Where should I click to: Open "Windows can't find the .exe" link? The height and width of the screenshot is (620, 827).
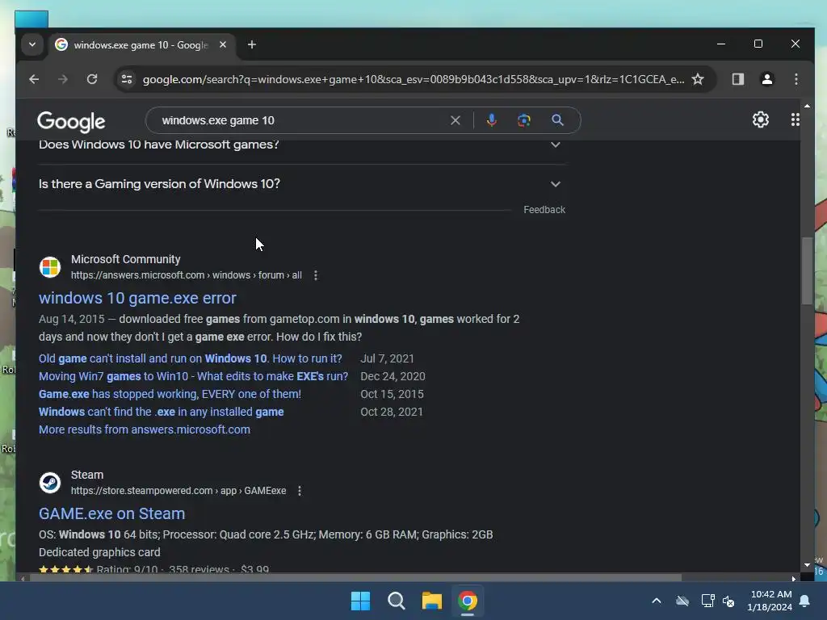[161, 412]
